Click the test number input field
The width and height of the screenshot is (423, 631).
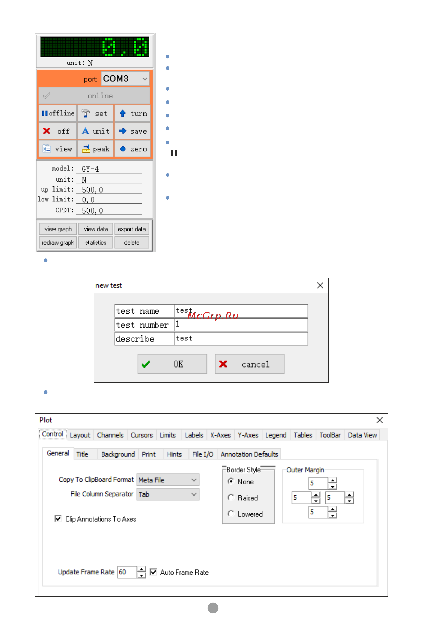point(241,325)
